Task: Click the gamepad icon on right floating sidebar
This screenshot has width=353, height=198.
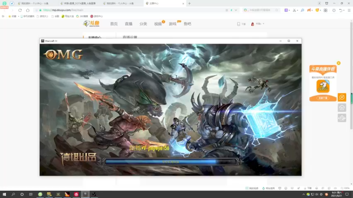Action: (342, 118)
